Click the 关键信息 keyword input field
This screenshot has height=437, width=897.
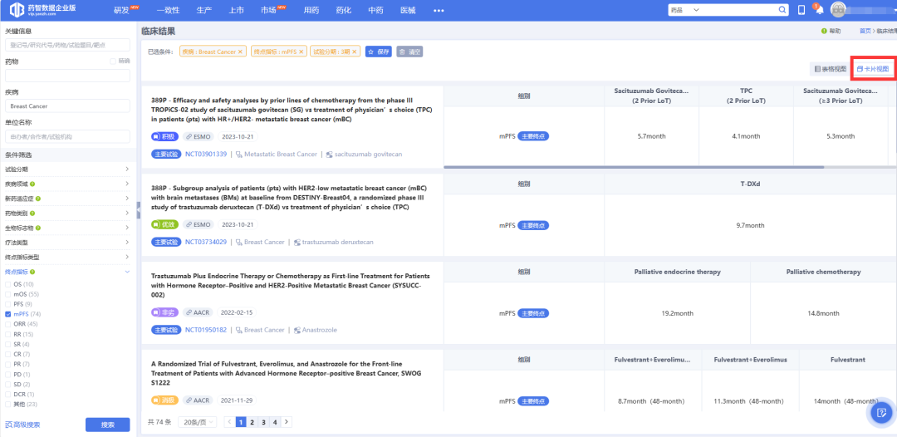(67, 45)
